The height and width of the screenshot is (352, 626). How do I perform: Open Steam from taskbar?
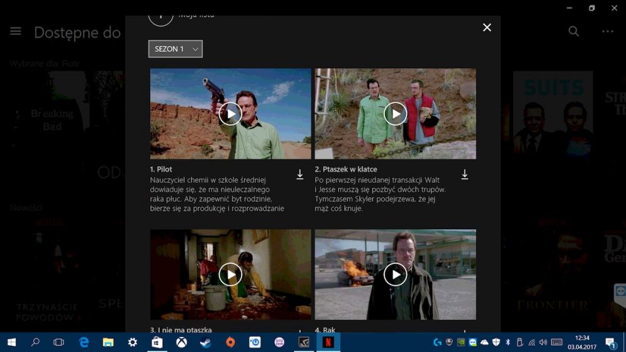tap(206, 342)
